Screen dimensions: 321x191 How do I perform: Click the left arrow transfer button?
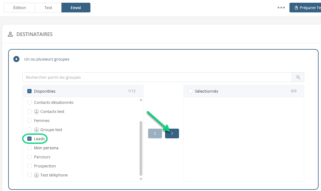click(155, 133)
